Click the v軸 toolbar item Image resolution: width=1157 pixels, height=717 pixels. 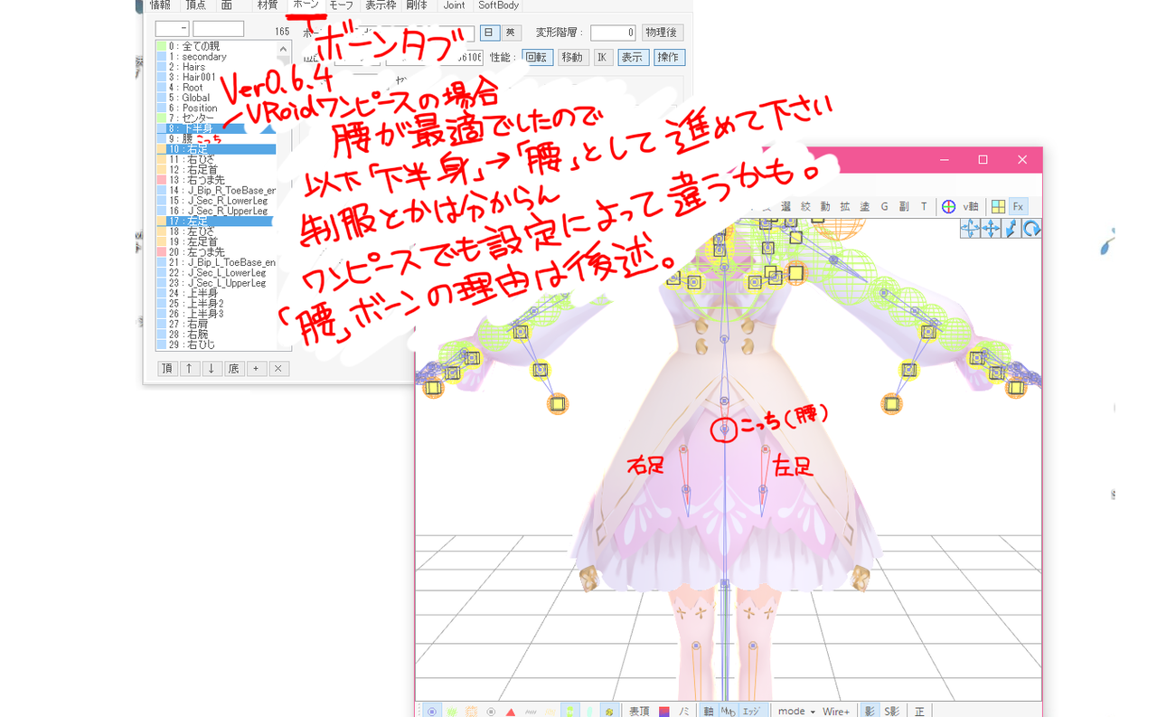tap(971, 206)
